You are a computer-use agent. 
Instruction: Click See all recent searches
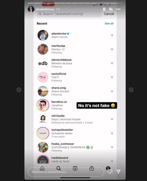point(109,24)
